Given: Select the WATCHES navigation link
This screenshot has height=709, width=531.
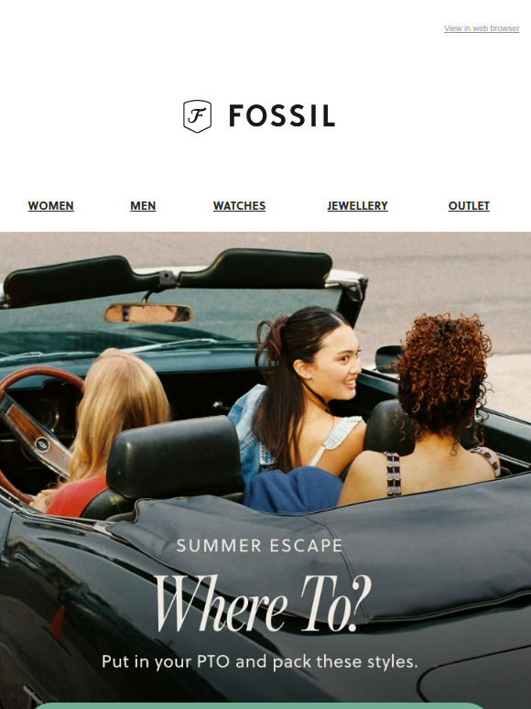Looking at the screenshot, I should click(x=239, y=206).
